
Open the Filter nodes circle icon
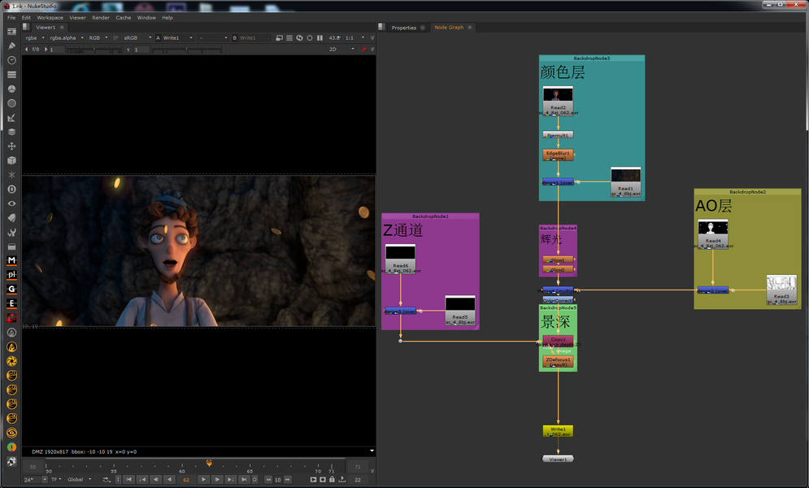point(11,103)
